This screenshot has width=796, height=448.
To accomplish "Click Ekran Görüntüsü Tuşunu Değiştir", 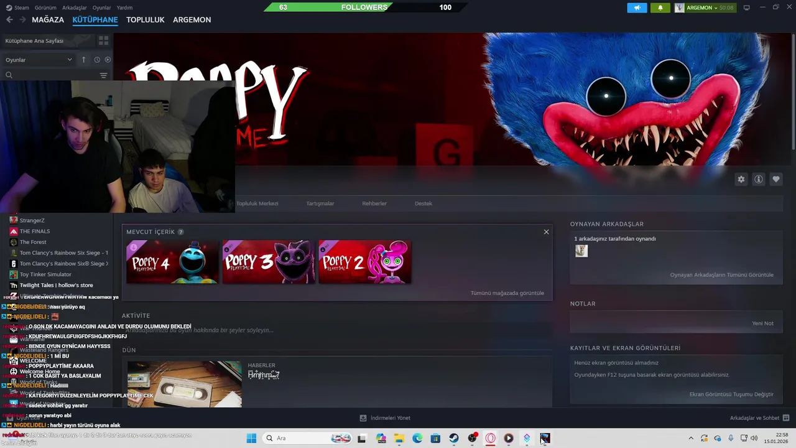I will click(x=731, y=394).
